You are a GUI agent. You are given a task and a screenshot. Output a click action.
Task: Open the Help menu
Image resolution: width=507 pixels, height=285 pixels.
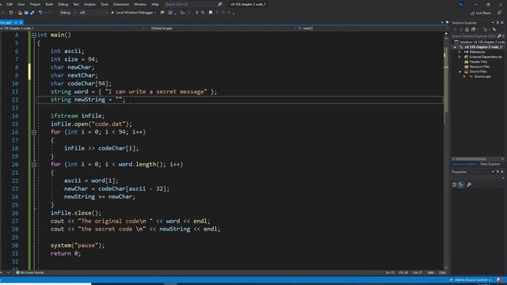pyautogui.click(x=155, y=4)
